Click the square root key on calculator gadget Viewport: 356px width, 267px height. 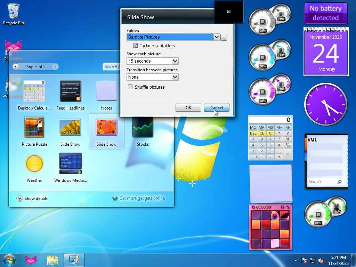[288, 133]
